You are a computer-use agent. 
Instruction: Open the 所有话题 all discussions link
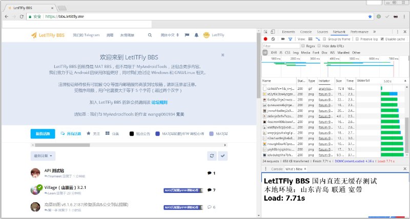point(71,134)
